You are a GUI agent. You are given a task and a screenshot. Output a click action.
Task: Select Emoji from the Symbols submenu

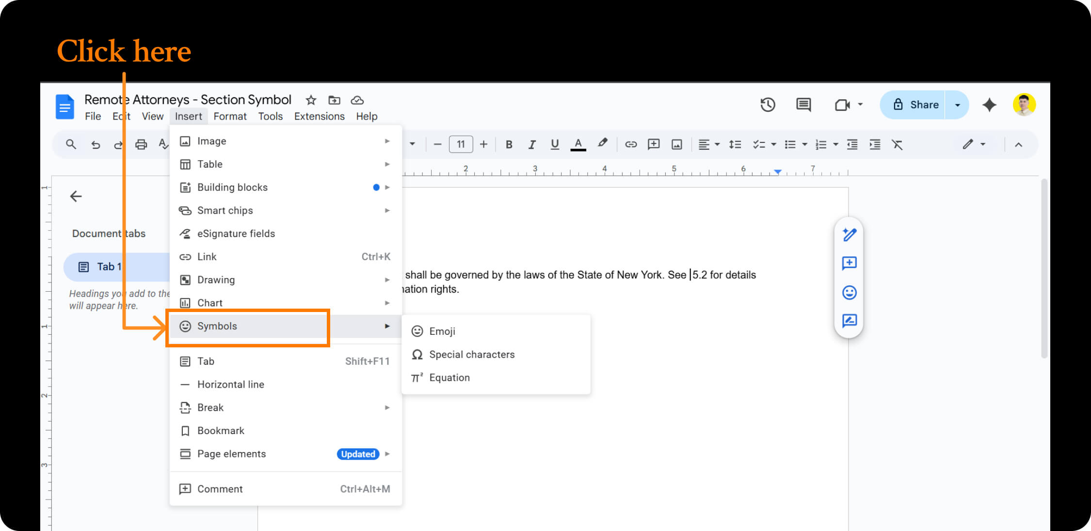pos(496,331)
